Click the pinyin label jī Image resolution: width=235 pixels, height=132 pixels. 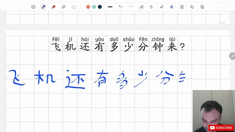(70, 39)
